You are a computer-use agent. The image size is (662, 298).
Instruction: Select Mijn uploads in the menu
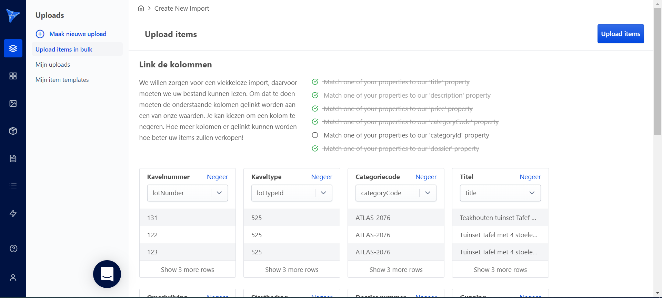click(x=53, y=65)
